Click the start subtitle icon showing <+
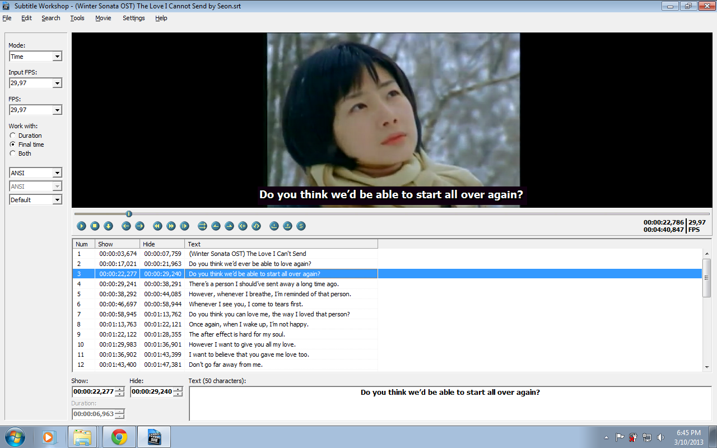This screenshot has width=717, height=448. tap(243, 226)
